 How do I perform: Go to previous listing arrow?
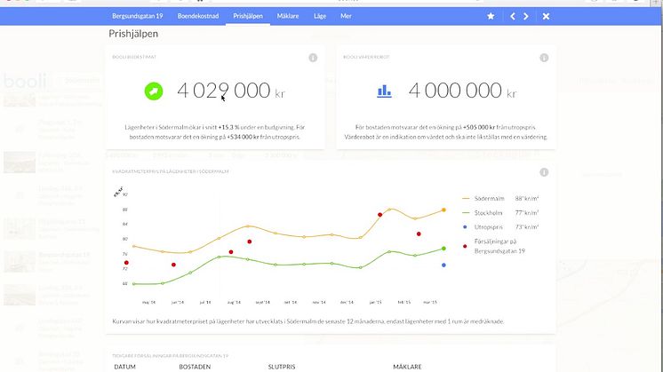513,16
